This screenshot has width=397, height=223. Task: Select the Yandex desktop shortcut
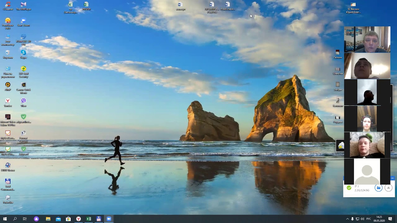coord(8,103)
